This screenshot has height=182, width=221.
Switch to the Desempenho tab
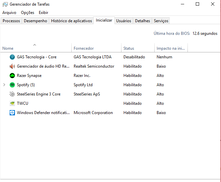(x=36, y=21)
